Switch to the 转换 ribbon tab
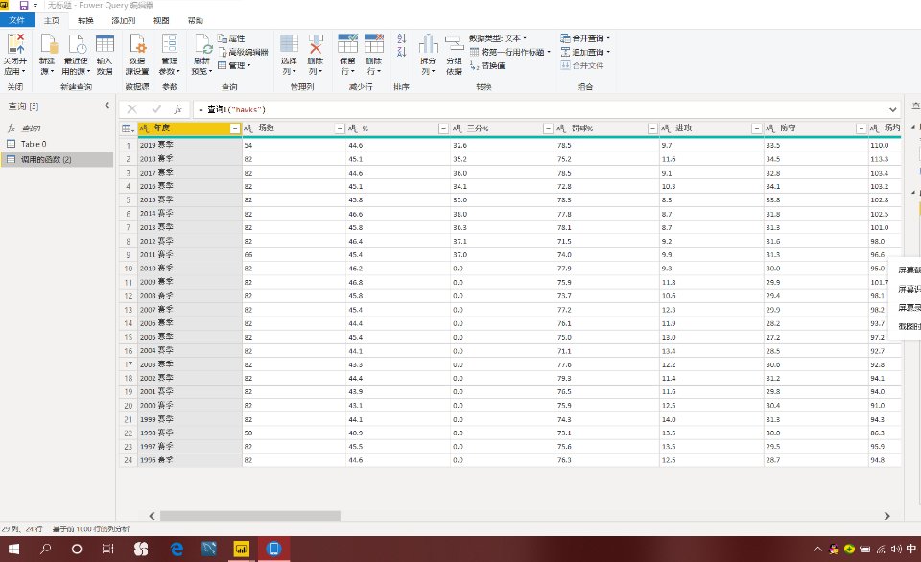 [85, 20]
